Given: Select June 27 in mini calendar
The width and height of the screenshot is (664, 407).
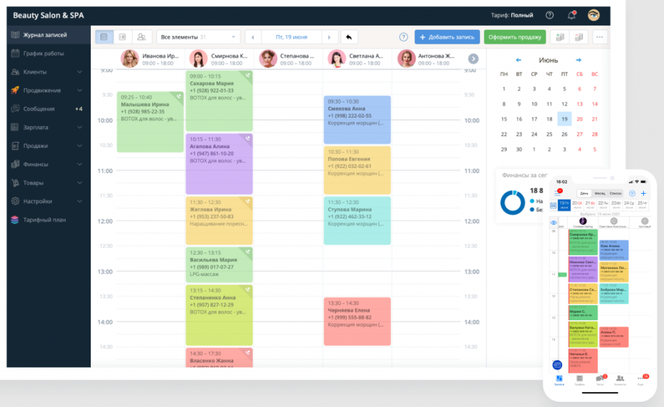Looking at the screenshot, I should 579,134.
